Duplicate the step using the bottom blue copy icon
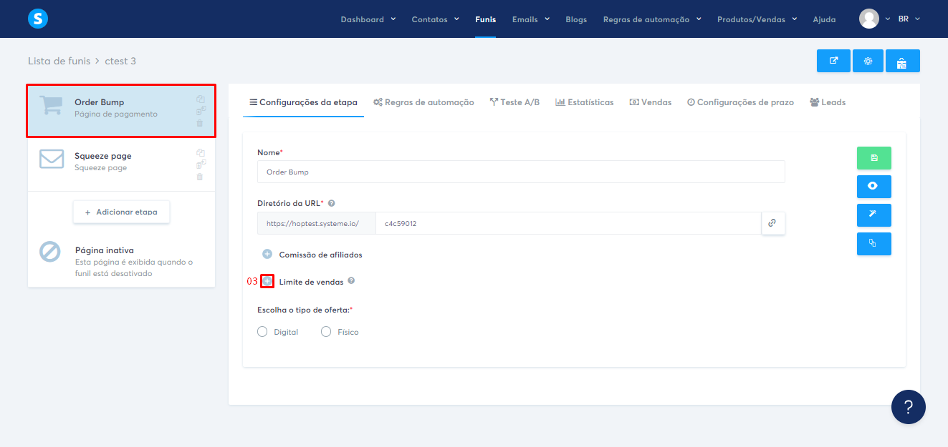Screen dimensions: 948x447 [873, 243]
